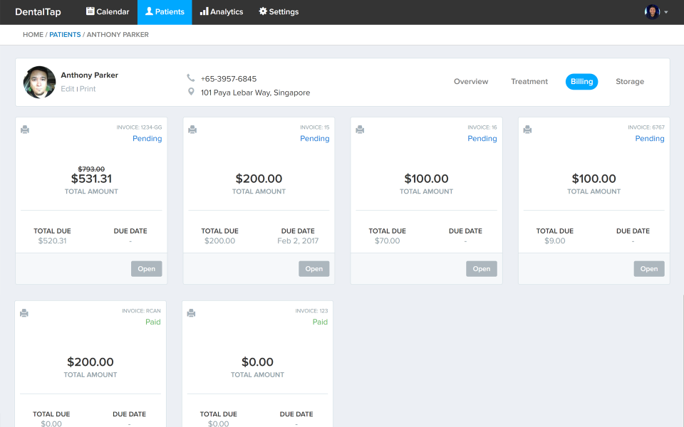Image resolution: width=684 pixels, height=427 pixels.
Task: Click Paid status on invoice RCAN
Action: click(153, 322)
